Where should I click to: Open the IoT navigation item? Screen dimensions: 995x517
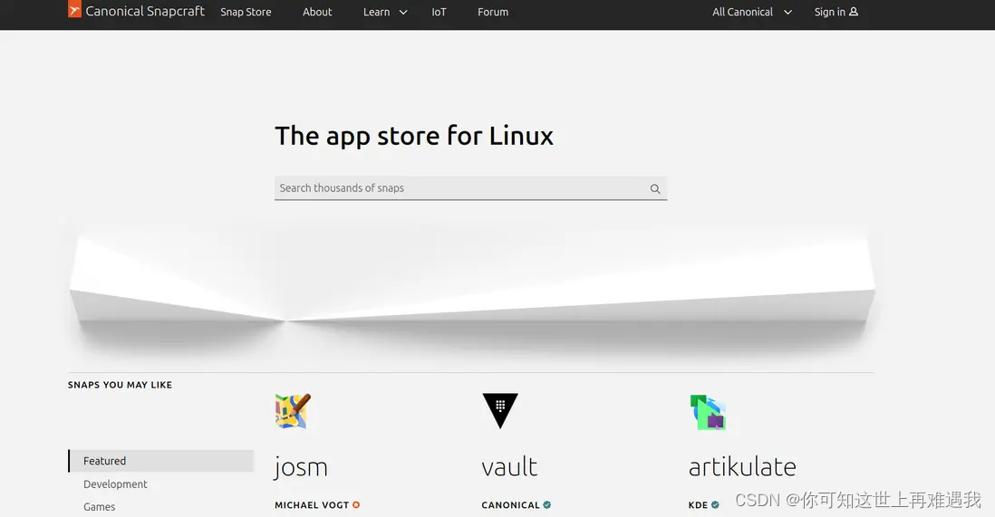click(440, 12)
